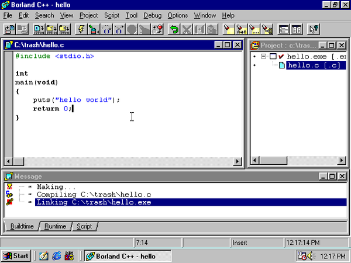
Task: Open the Search menu
Action: [x=44, y=15]
